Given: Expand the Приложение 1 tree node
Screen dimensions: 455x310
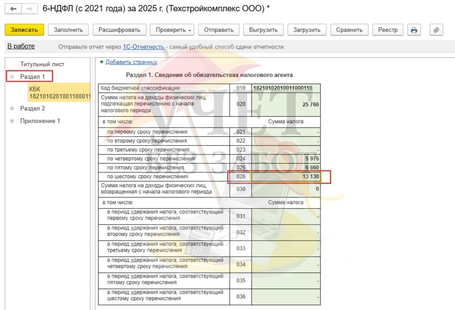Looking at the screenshot, I should click(12, 121).
